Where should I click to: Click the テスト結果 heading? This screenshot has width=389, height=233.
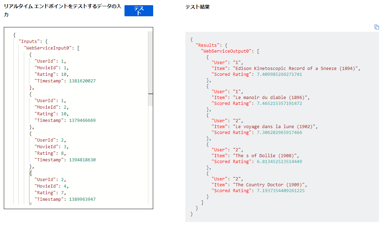point(197,7)
